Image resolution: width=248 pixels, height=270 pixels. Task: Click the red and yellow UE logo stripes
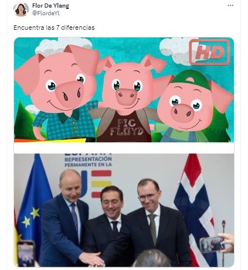click(101, 184)
